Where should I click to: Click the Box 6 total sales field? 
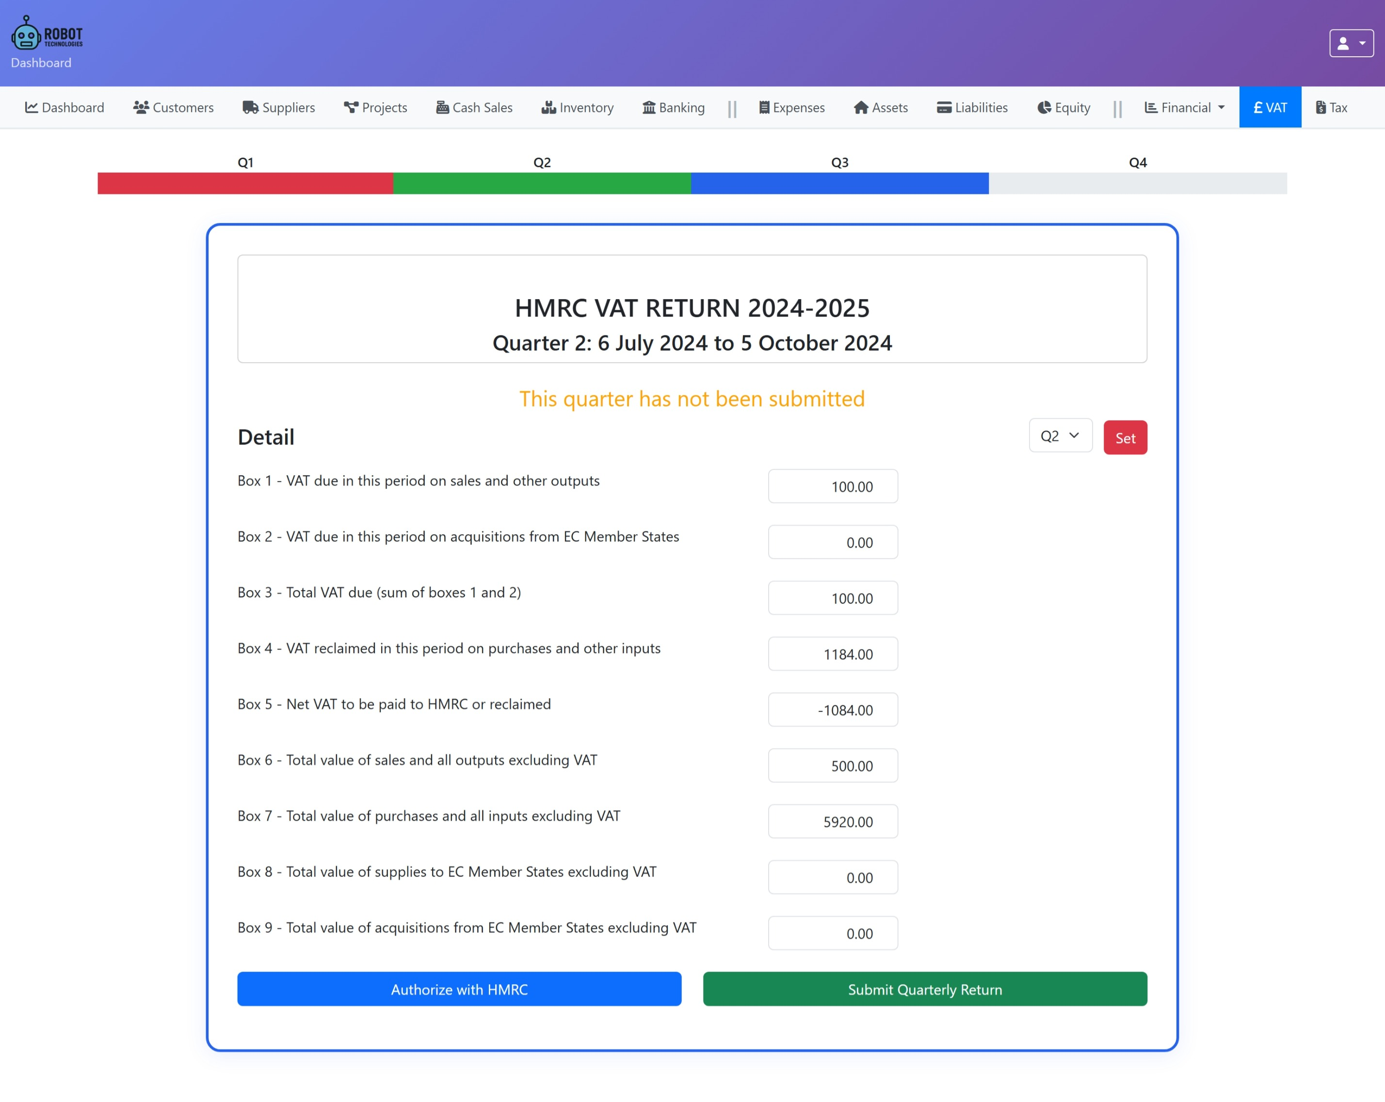[x=833, y=766]
